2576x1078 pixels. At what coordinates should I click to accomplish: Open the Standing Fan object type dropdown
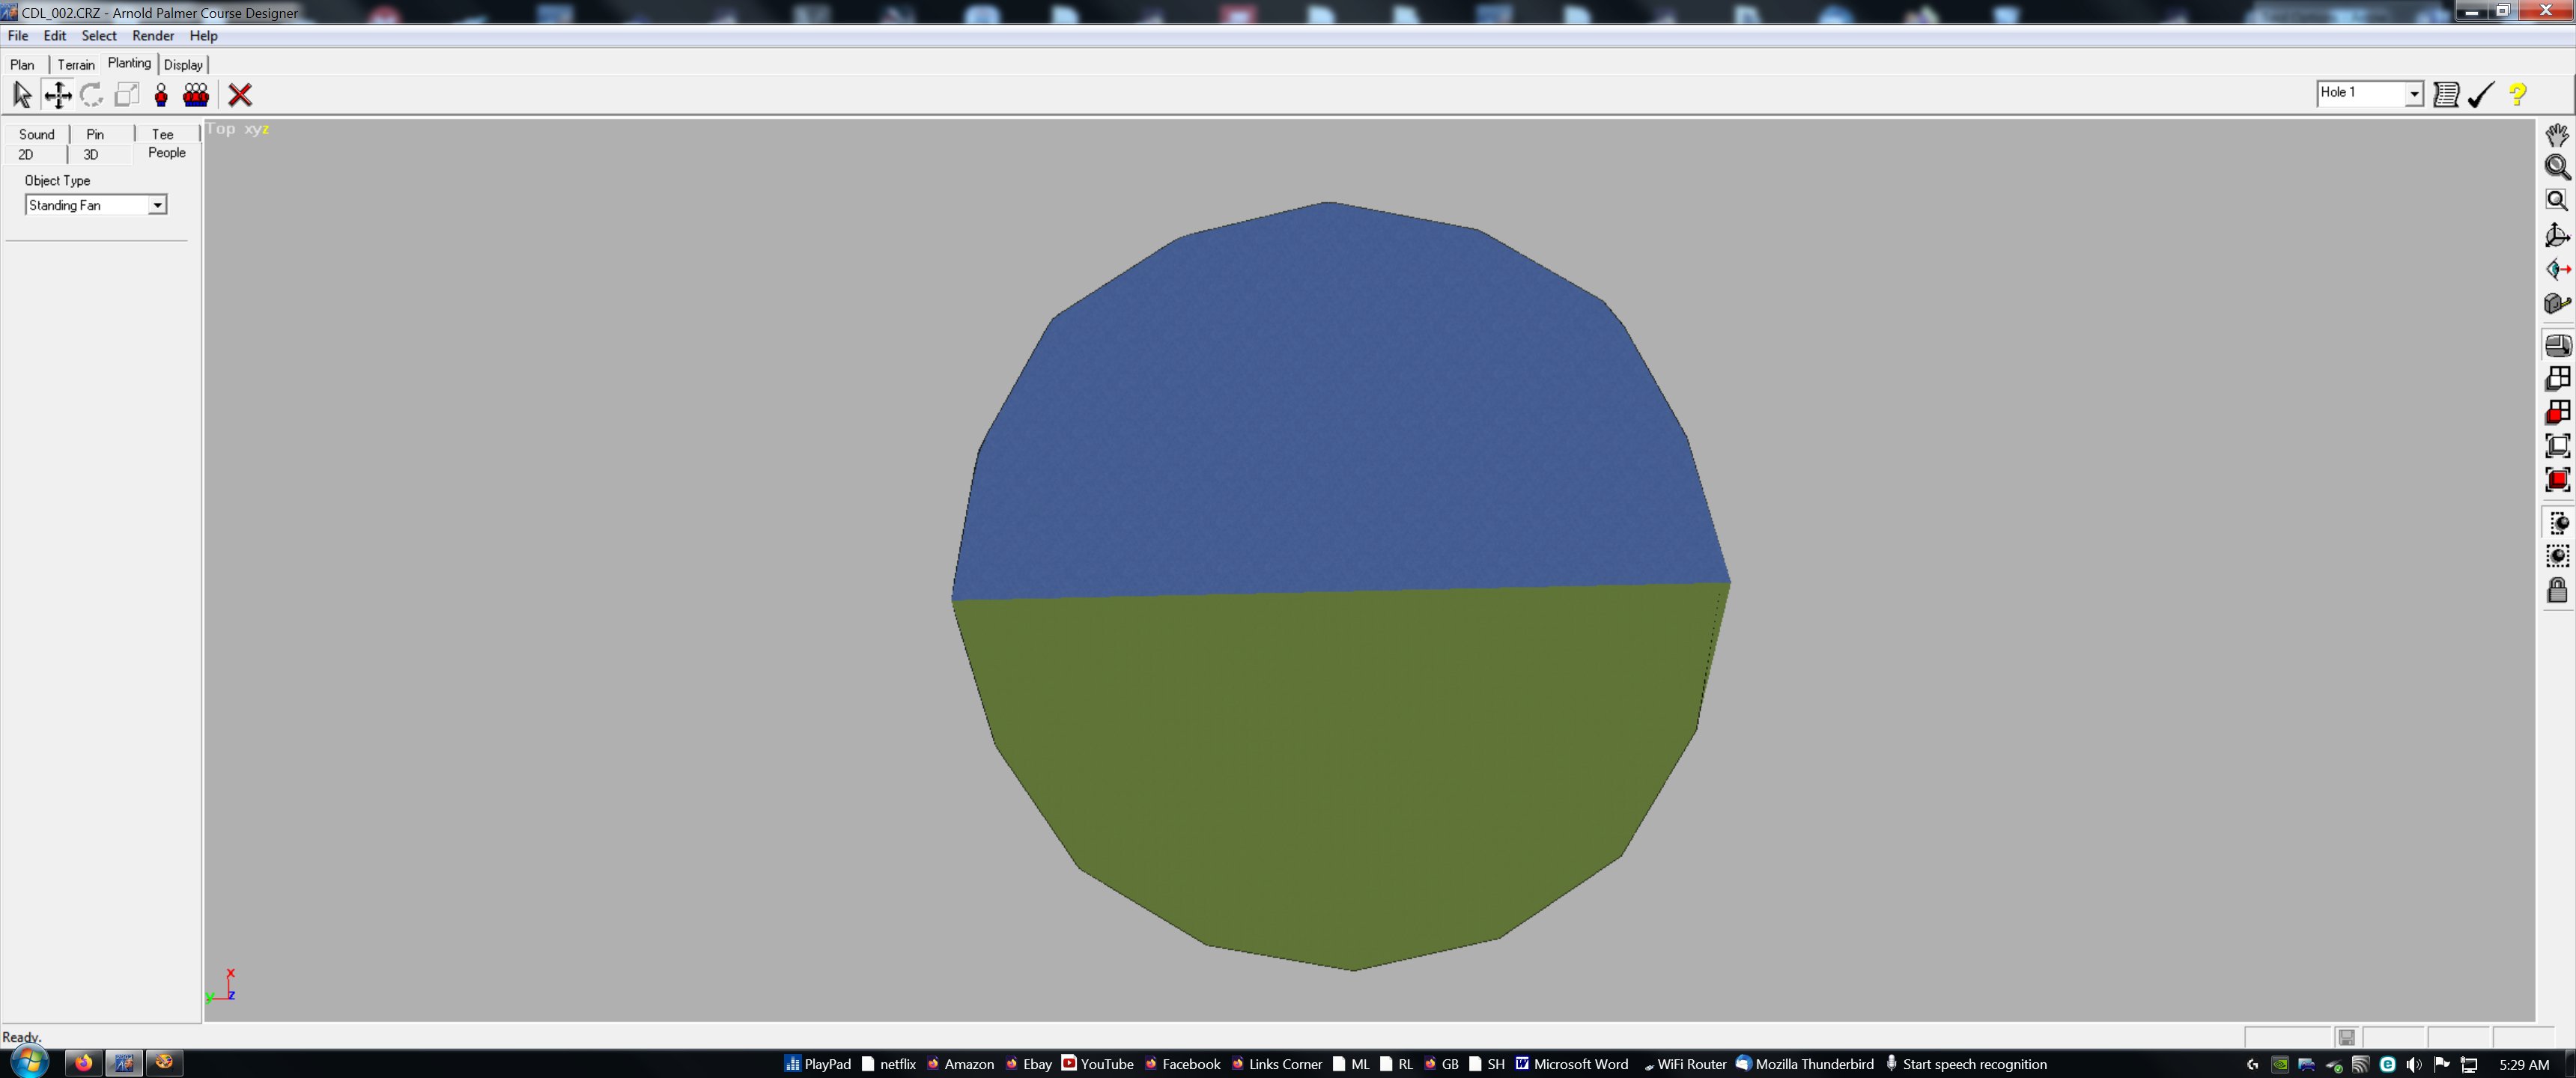[157, 204]
